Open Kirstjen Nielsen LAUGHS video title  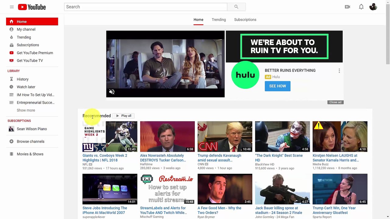[x=335, y=158]
